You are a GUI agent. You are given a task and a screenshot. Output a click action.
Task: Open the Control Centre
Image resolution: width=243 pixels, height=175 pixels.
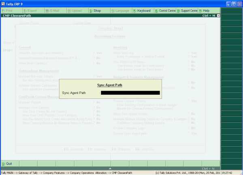(165, 11)
